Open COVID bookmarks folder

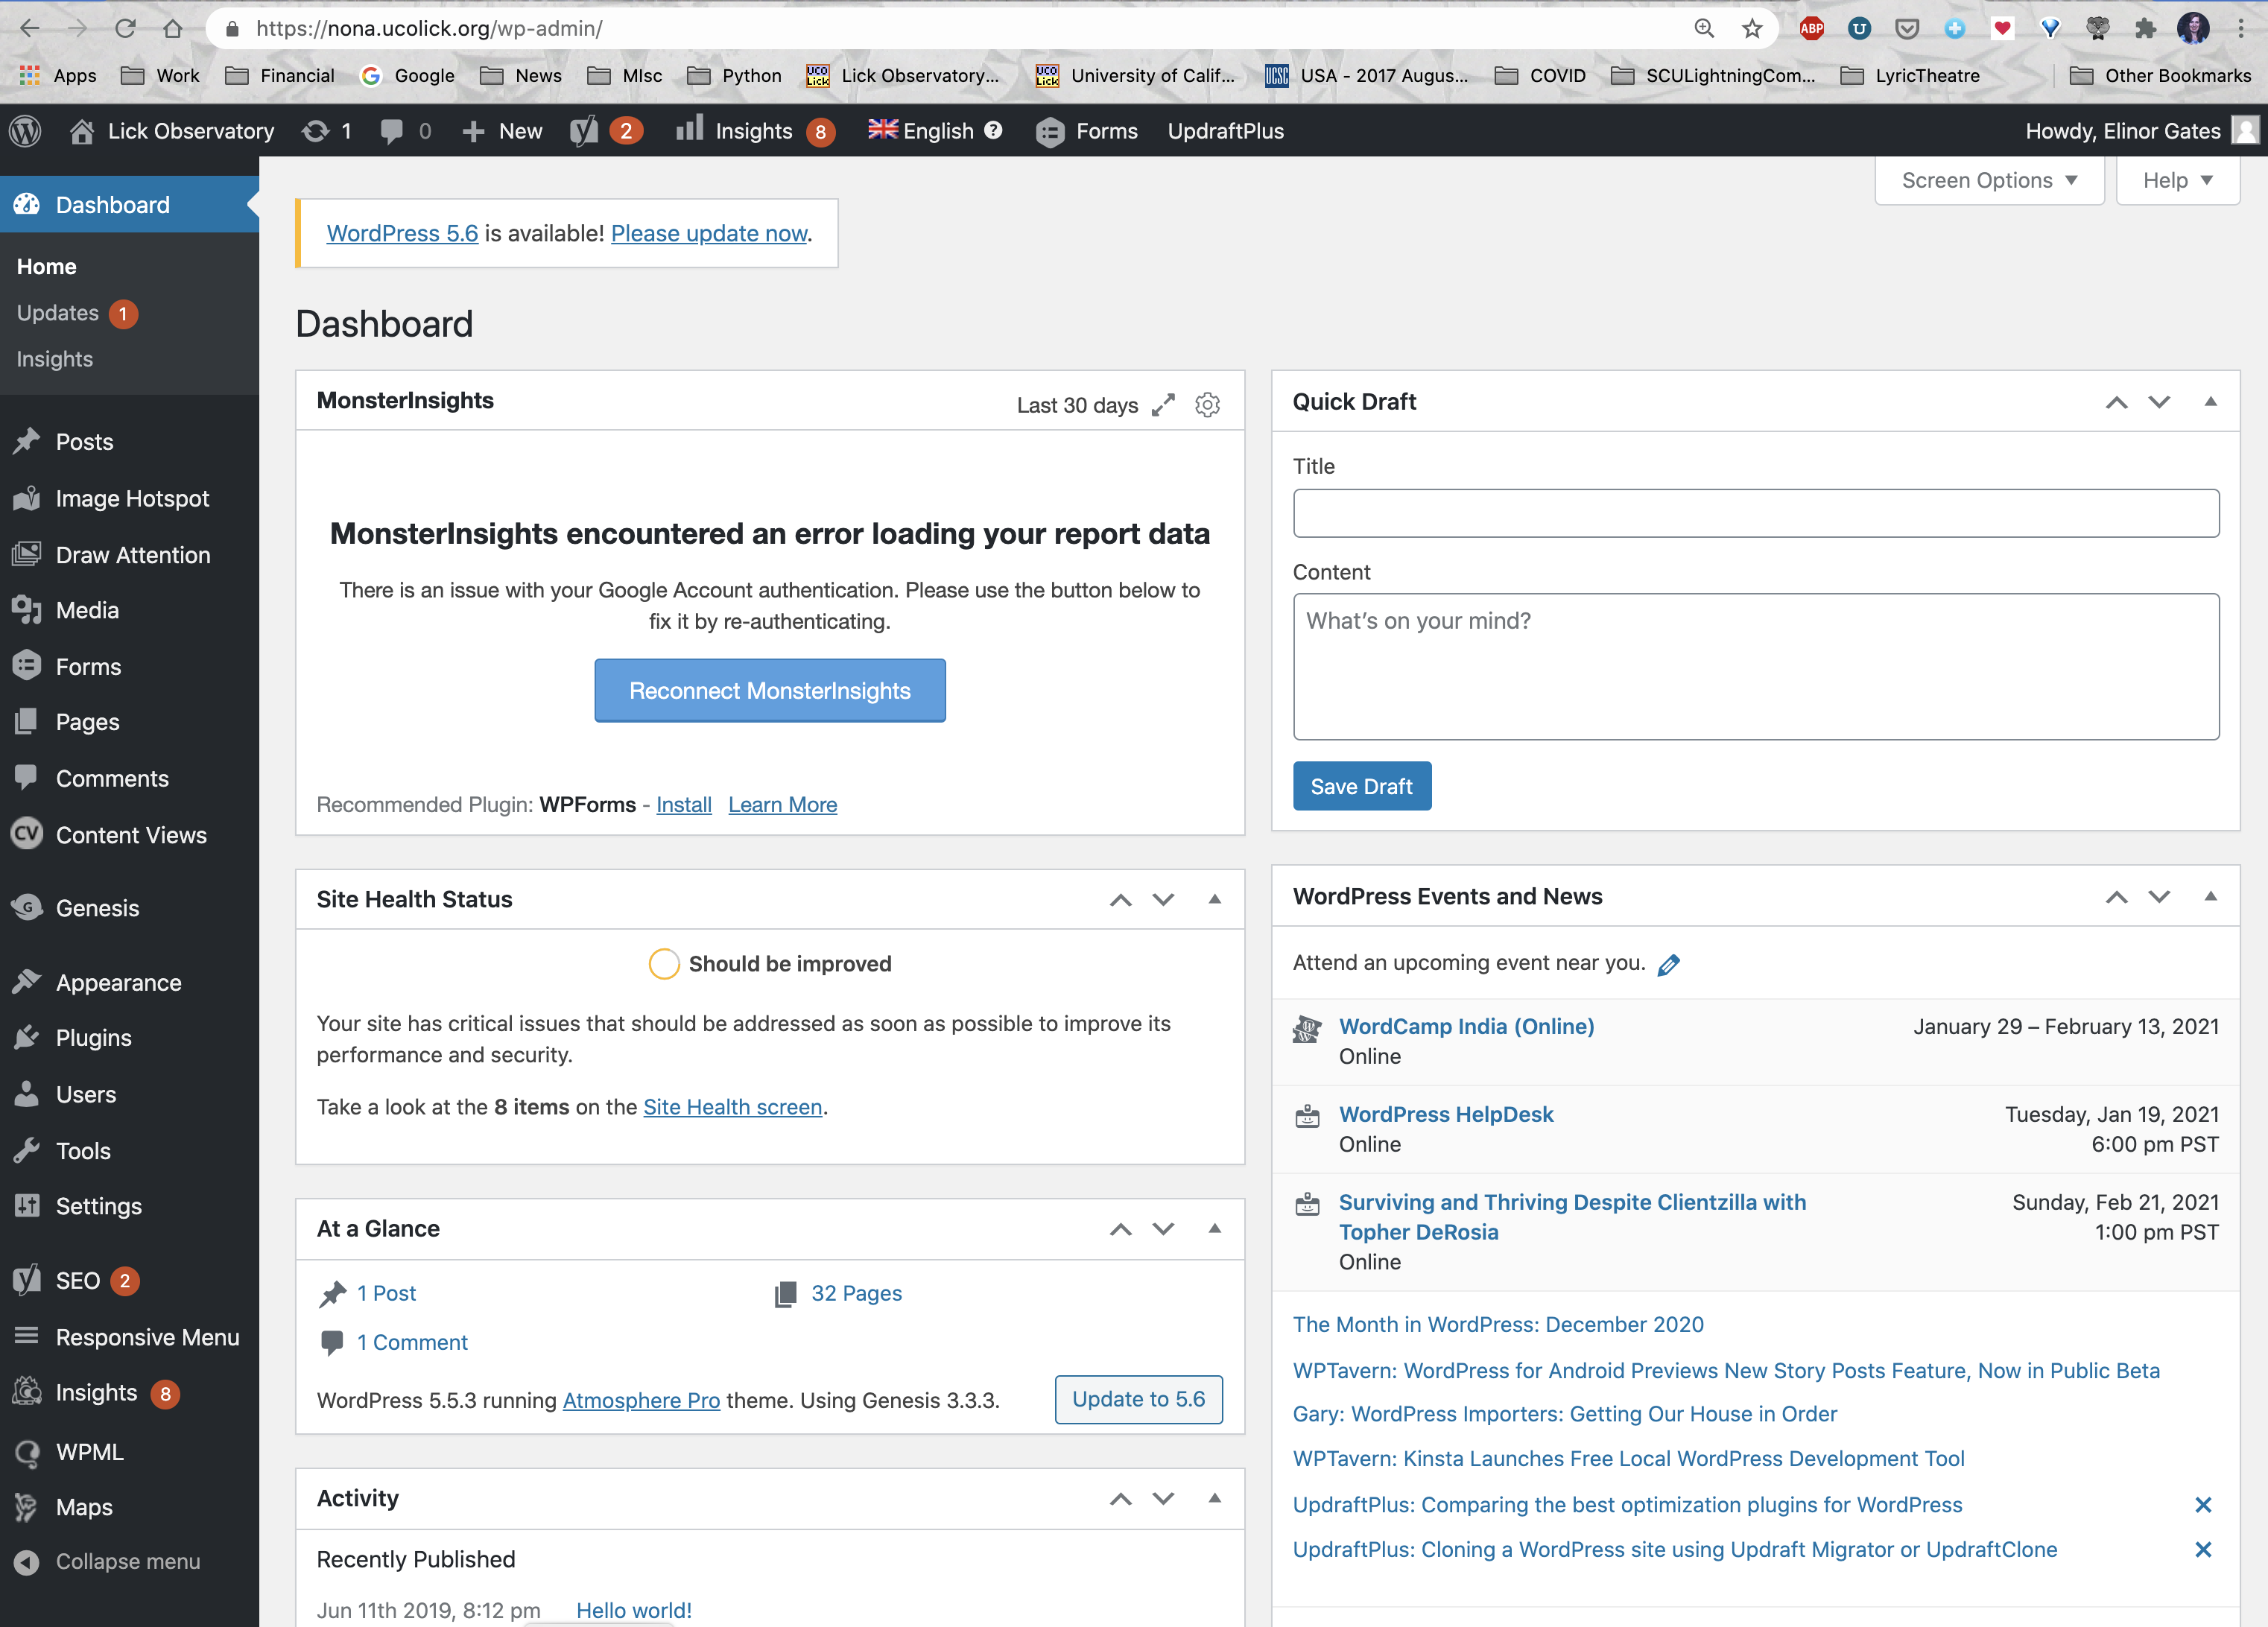click(x=1540, y=75)
